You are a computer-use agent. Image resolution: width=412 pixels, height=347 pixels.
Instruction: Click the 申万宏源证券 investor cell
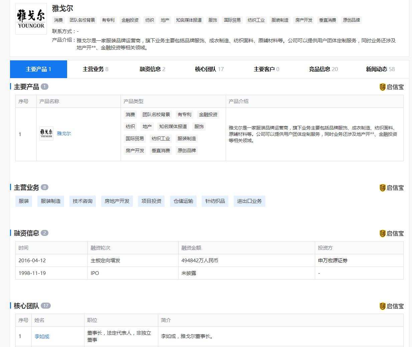click(359, 261)
